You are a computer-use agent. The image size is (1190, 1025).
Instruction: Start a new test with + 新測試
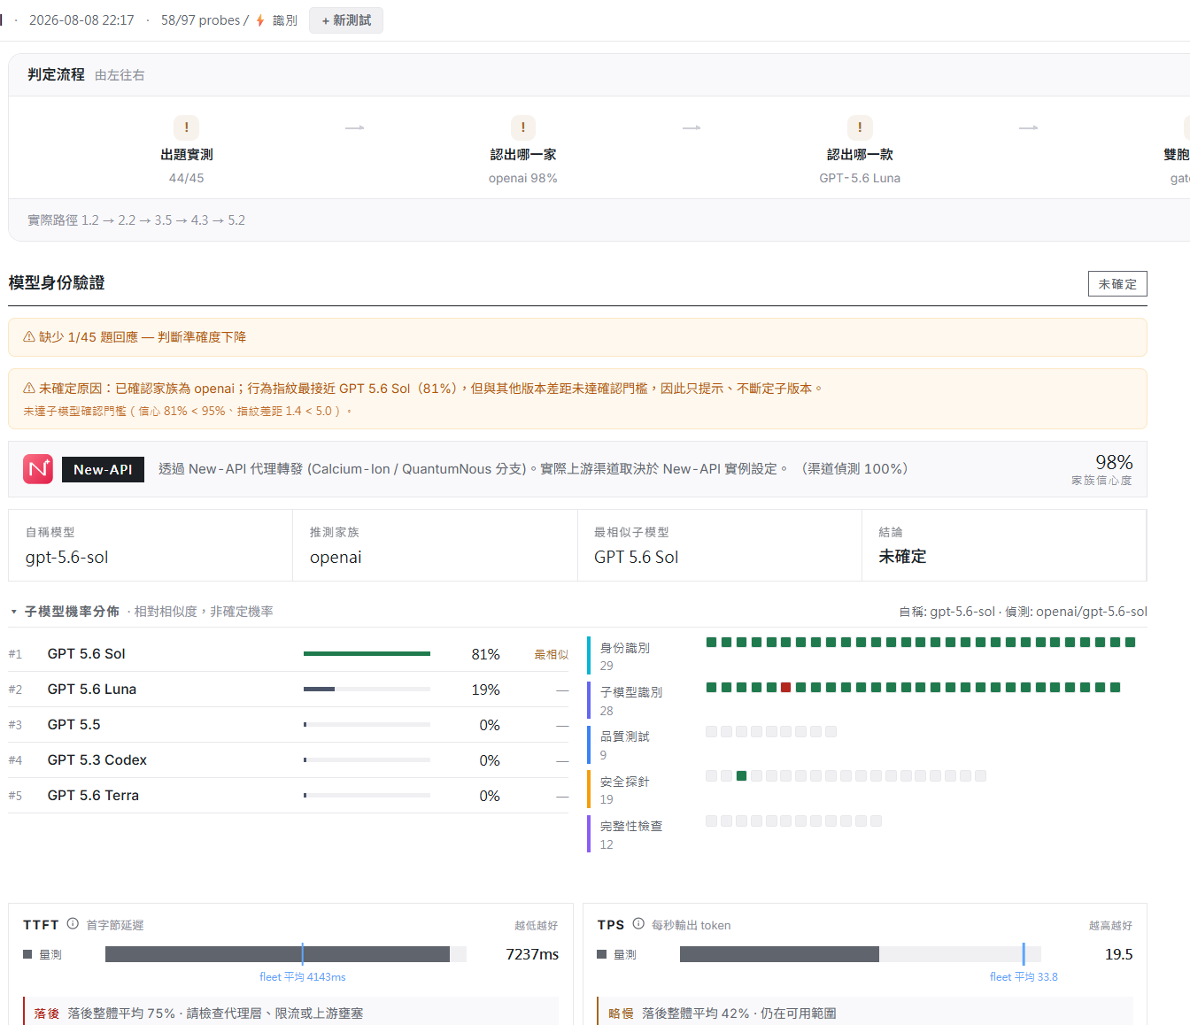(x=346, y=20)
